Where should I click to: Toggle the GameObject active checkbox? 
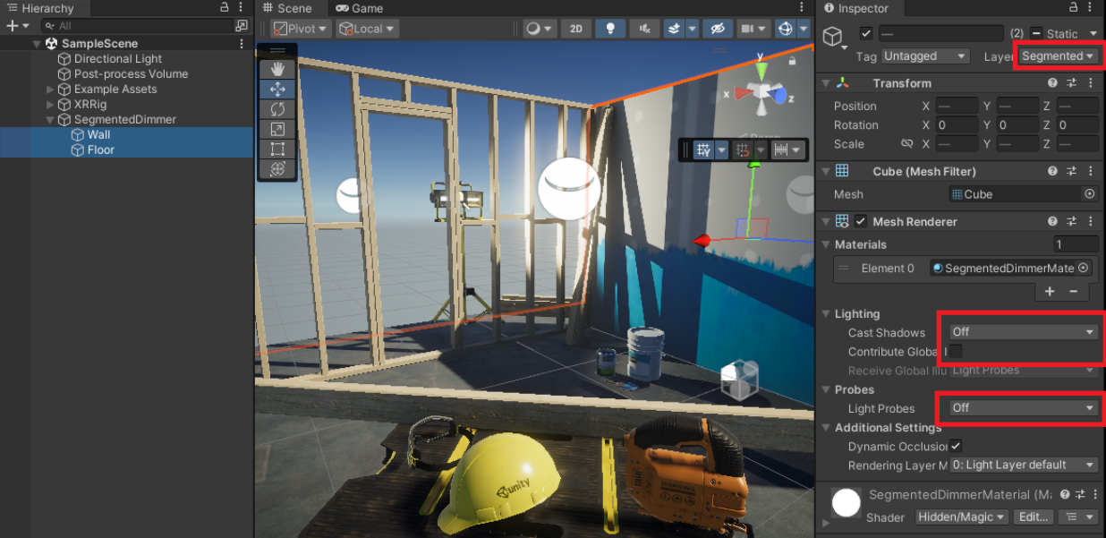tap(865, 33)
